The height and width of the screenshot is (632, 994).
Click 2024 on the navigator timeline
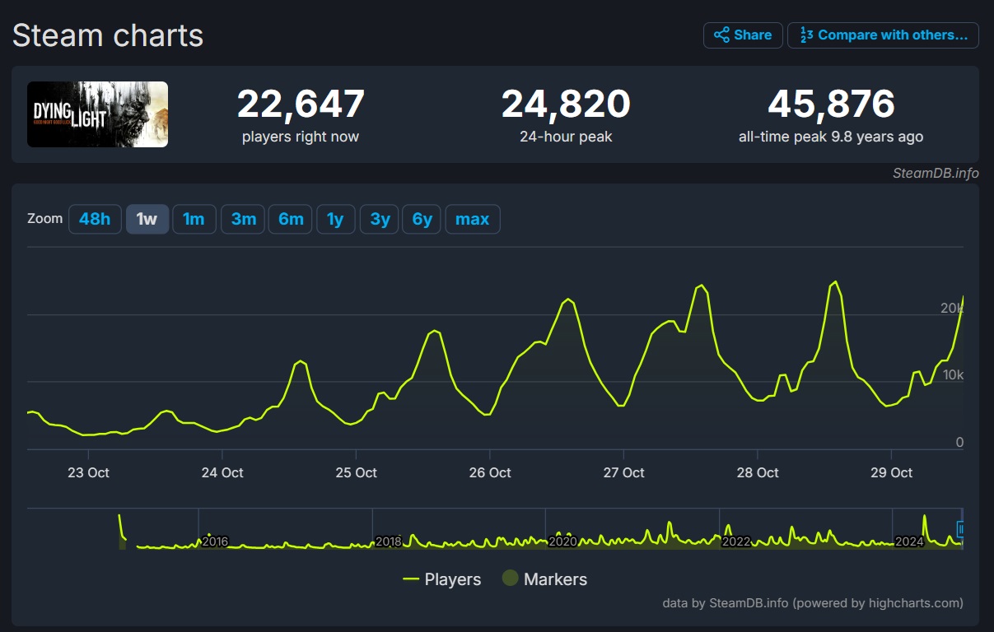(909, 541)
